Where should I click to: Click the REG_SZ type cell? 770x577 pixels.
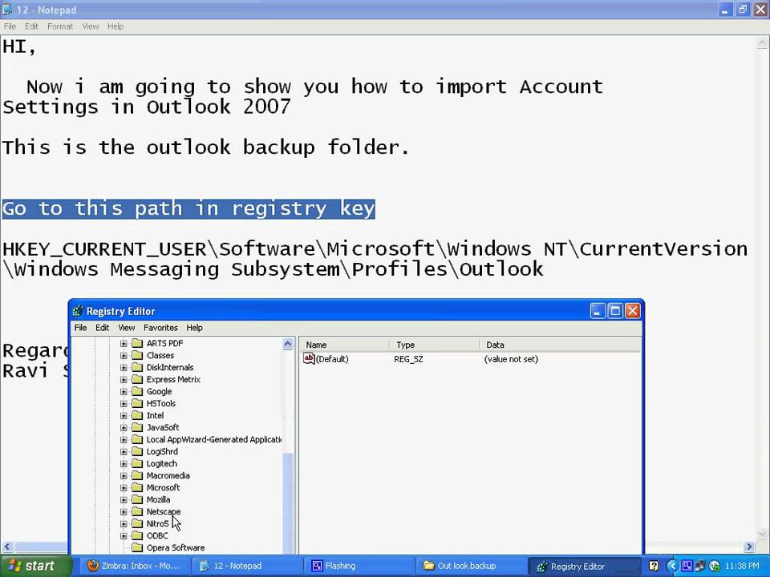click(x=408, y=359)
